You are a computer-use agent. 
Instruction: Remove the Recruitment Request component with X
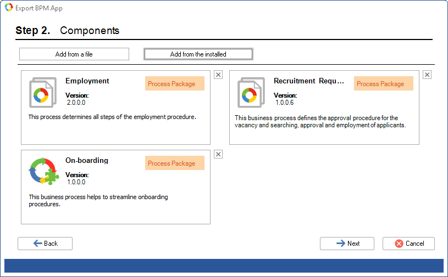click(x=427, y=75)
